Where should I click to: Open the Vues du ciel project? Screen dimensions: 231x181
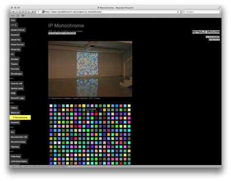tap(17, 83)
